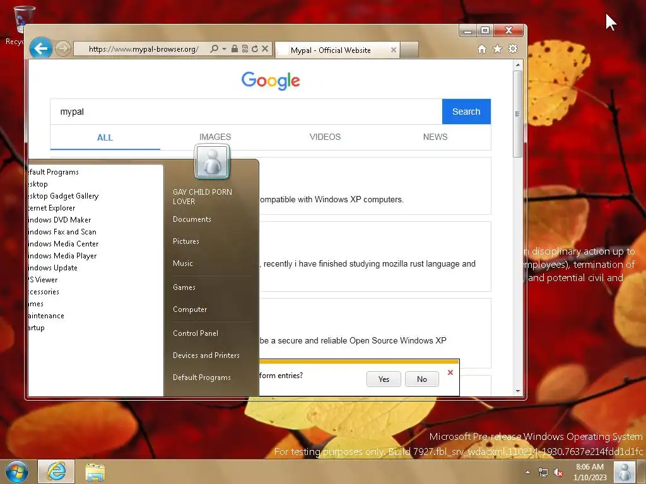
Task: Open Computer from the Start menu
Action: [190, 309]
